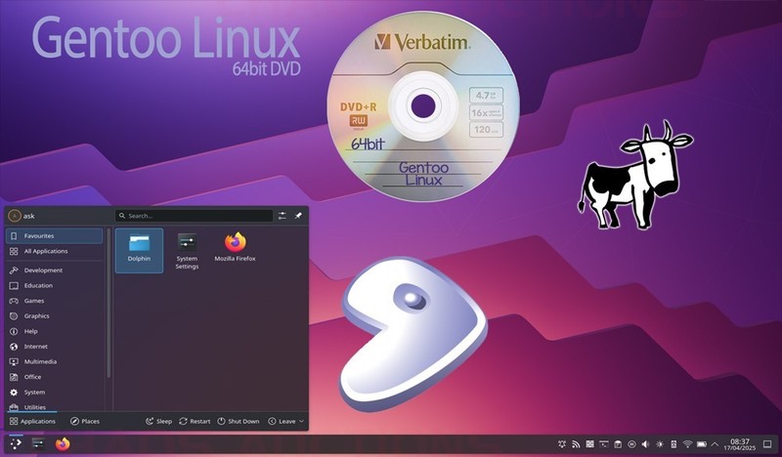Open the terminal tray icon

click(x=604, y=444)
